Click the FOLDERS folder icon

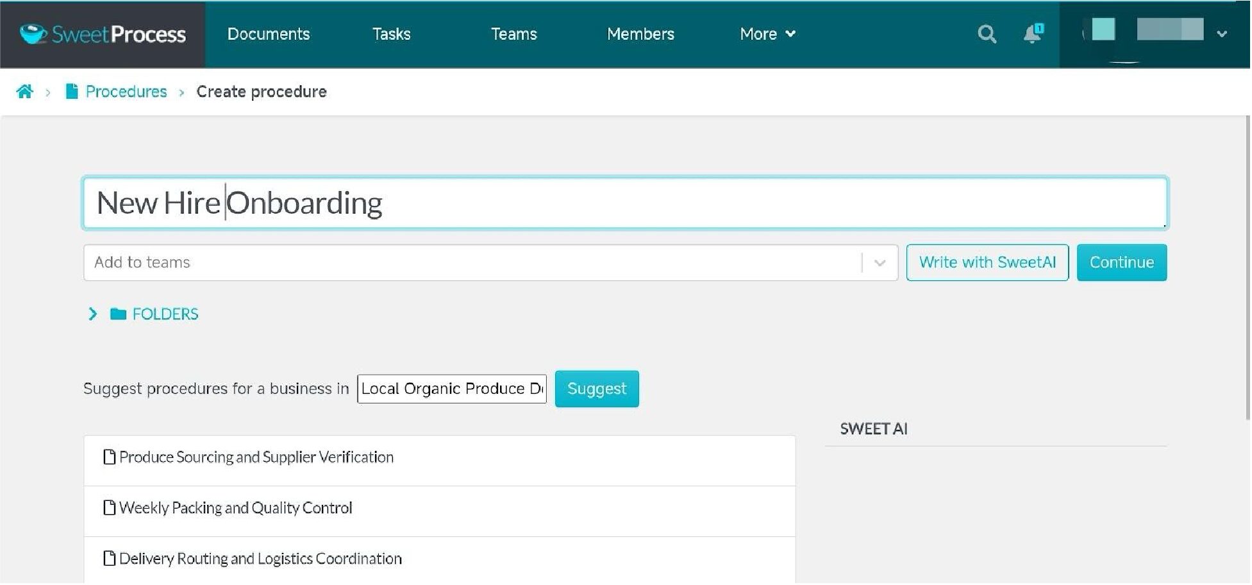click(118, 314)
